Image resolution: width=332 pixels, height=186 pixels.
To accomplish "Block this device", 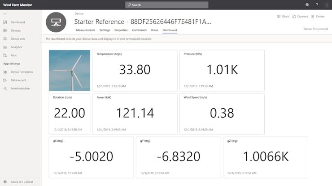I will (x=283, y=17).
